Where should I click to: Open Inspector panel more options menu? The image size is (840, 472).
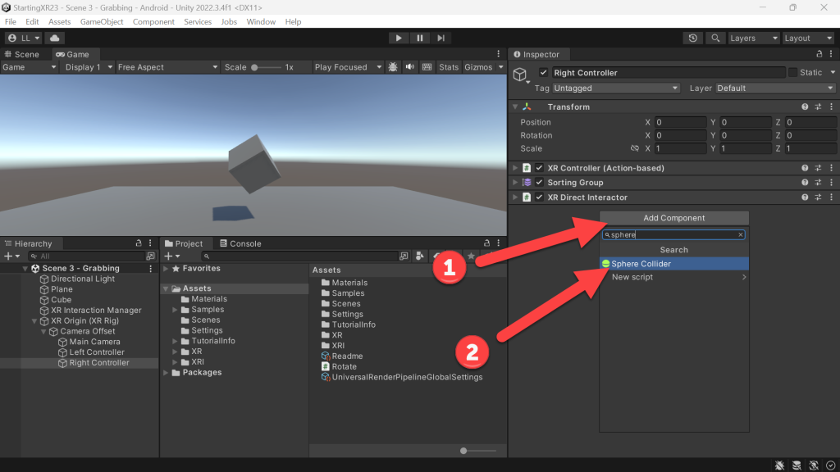[832, 54]
